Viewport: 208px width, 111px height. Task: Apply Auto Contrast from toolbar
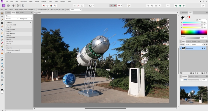click(x=47, y=6)
